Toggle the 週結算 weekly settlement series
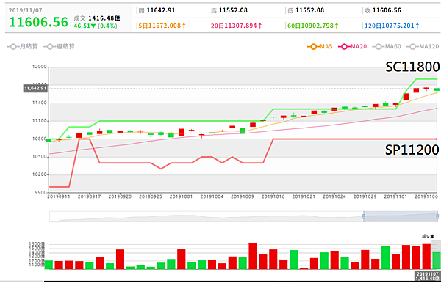The width and height of the screenshot is (441, 283). (x=59, y=47)
